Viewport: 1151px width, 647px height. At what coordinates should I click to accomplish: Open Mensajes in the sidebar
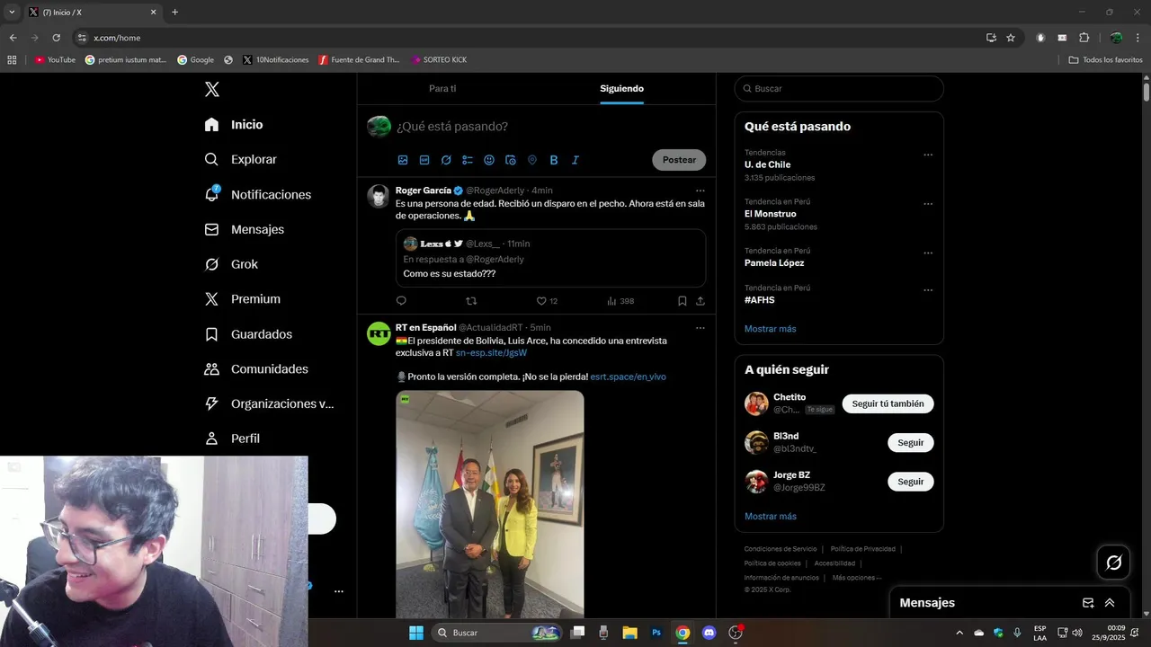(x=245, y=229)
